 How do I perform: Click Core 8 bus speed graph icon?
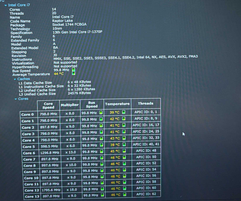[x=102, y=164]
